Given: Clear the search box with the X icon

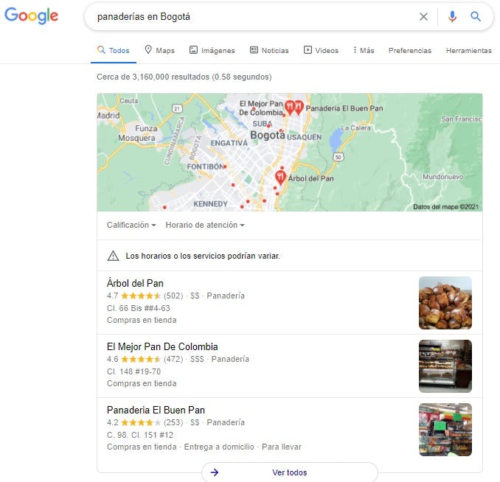Looking at the screenshot, I should click(x=423, y=16).
